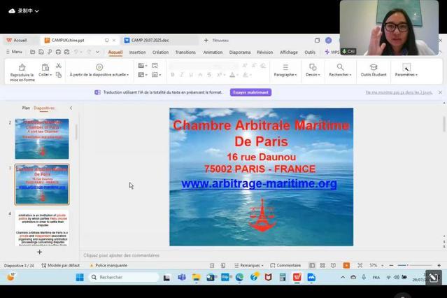Screen dimensions: 447x298
Task: Click the zoom out minus icon
Action: pyautogui.click(x=391, y=265)
